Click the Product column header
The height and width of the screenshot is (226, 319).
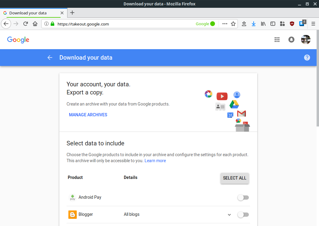pyautogui.click(x=75, y=177)
